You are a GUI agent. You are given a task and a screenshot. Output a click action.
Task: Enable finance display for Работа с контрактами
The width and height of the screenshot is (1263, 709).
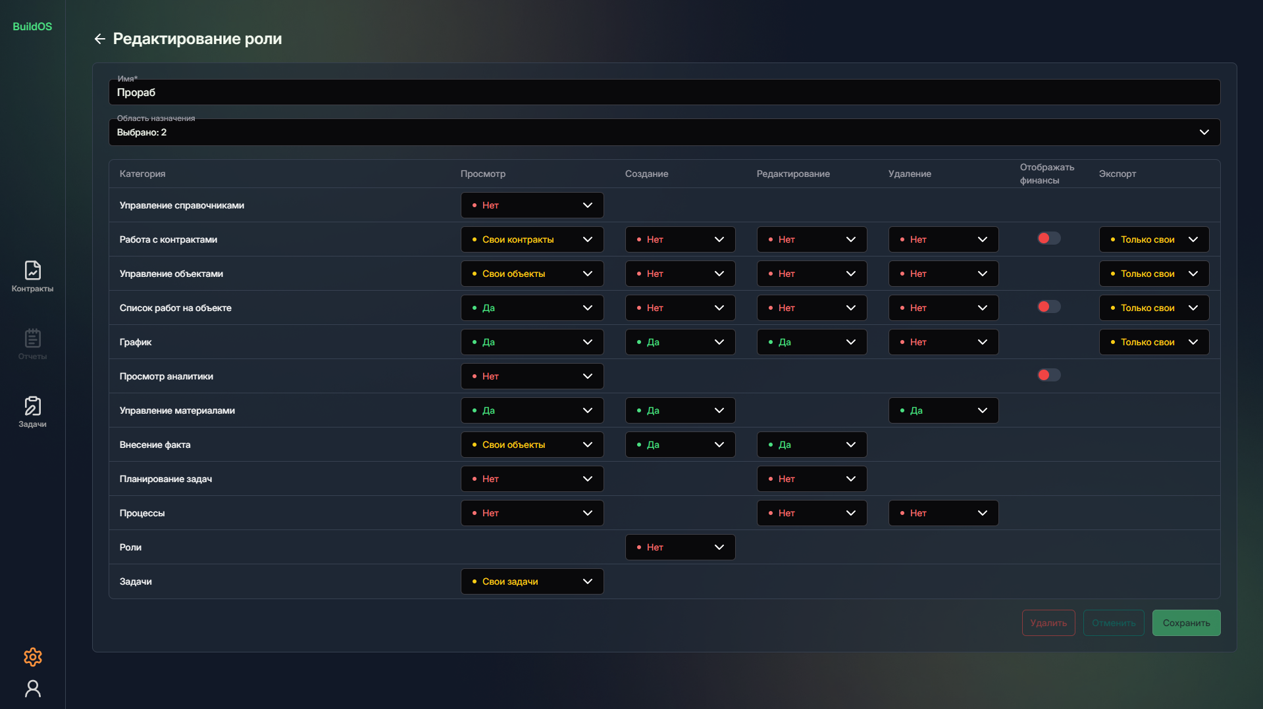1048,238
